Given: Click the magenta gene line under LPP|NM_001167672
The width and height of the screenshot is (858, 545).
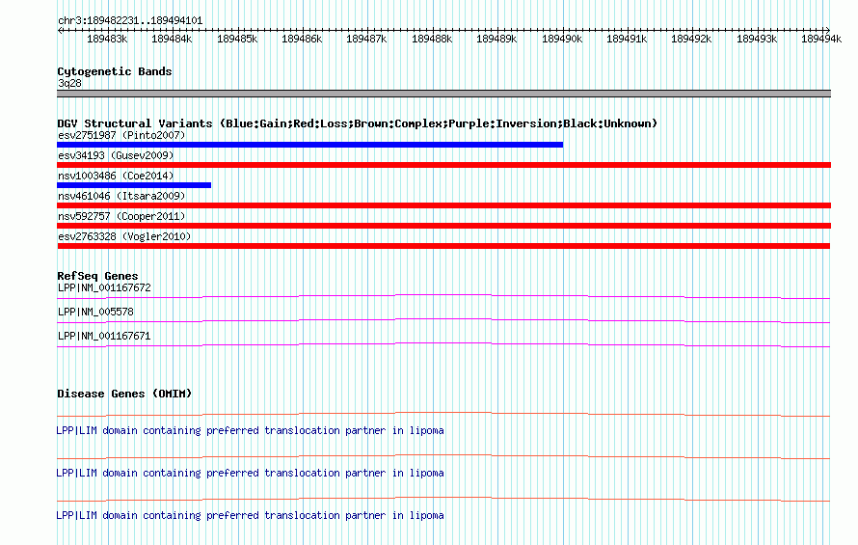Looking at the screenshot, I should tap(443, 296).
